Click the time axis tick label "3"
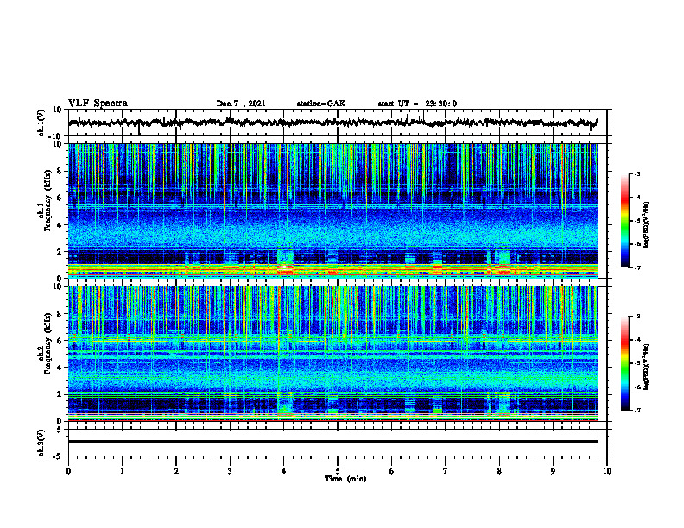This screenshot has width=684, height=528. [x=230, y=471]
